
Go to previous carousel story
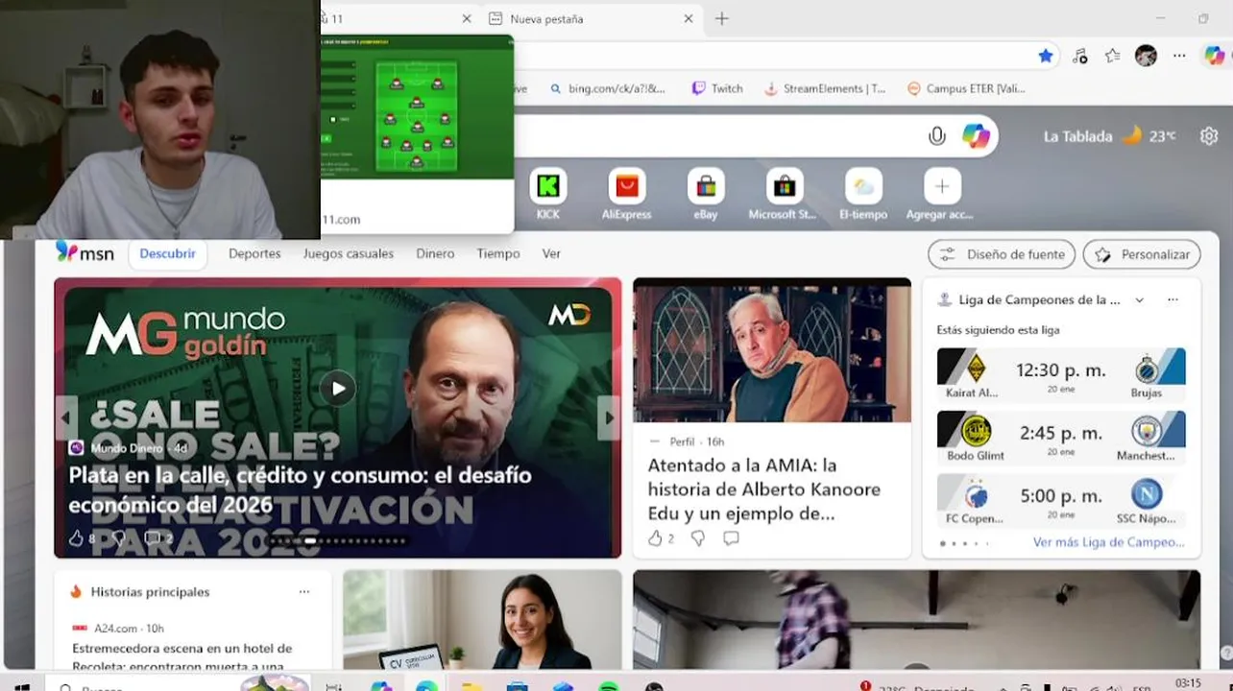[66, 417]
